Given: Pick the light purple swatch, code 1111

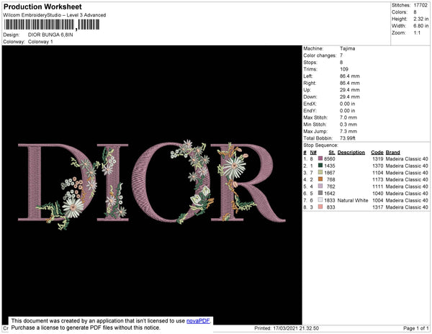Looking at the screenshot, I should pos(320,186).
